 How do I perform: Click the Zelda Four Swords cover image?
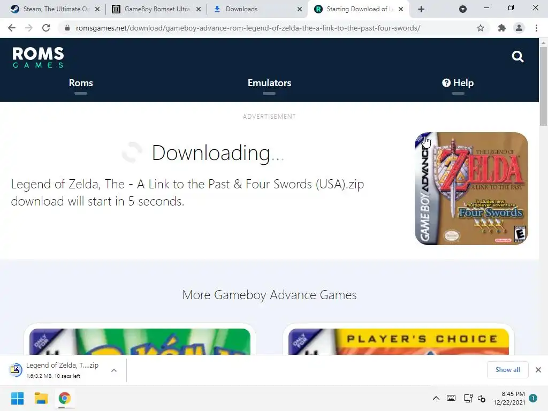coord(471,188)
